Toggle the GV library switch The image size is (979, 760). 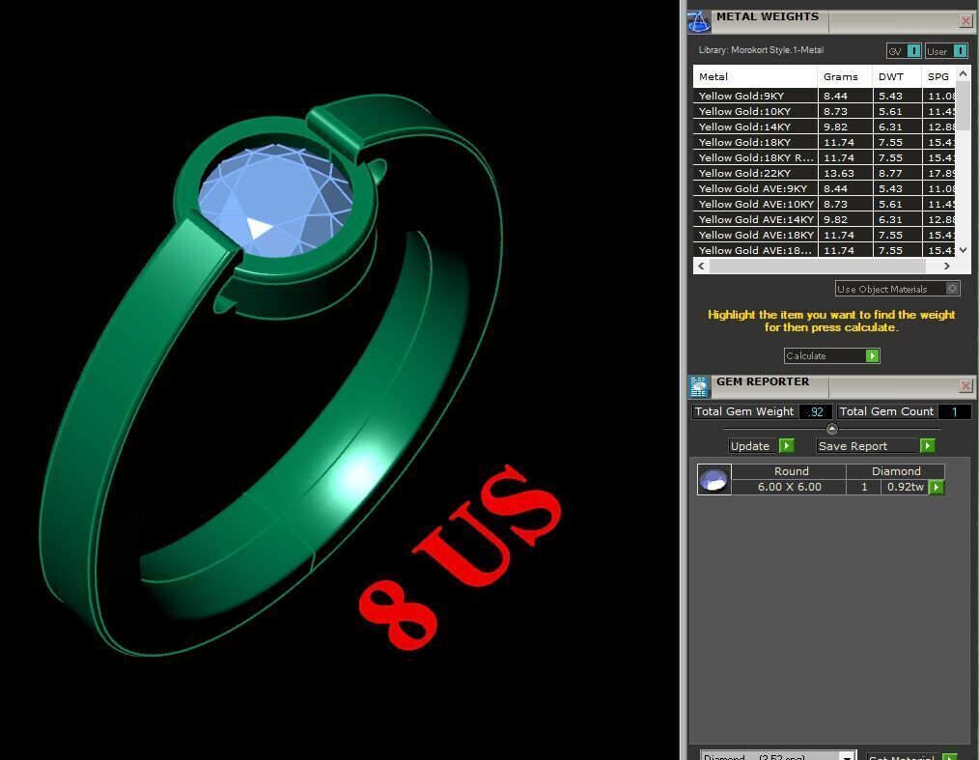(x=904, y=51)
